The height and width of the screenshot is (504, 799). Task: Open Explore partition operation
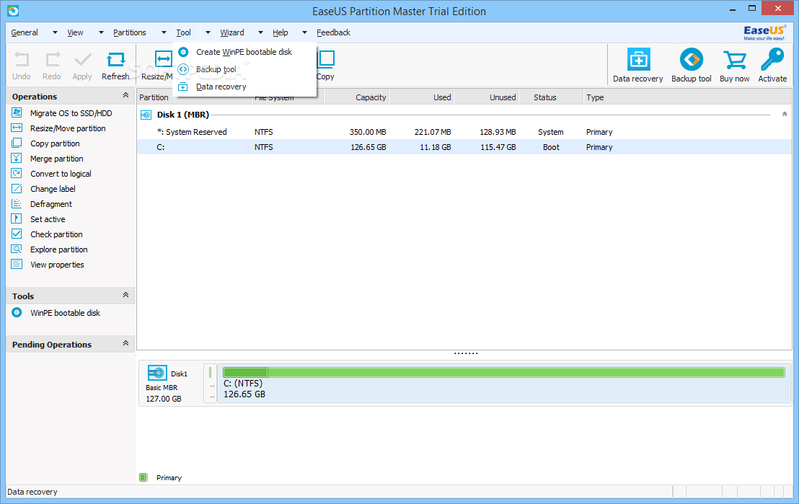58,249
